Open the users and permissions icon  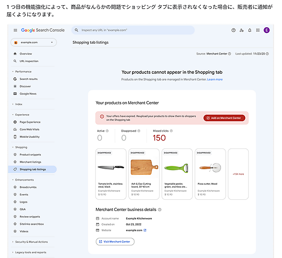(242, 30)
